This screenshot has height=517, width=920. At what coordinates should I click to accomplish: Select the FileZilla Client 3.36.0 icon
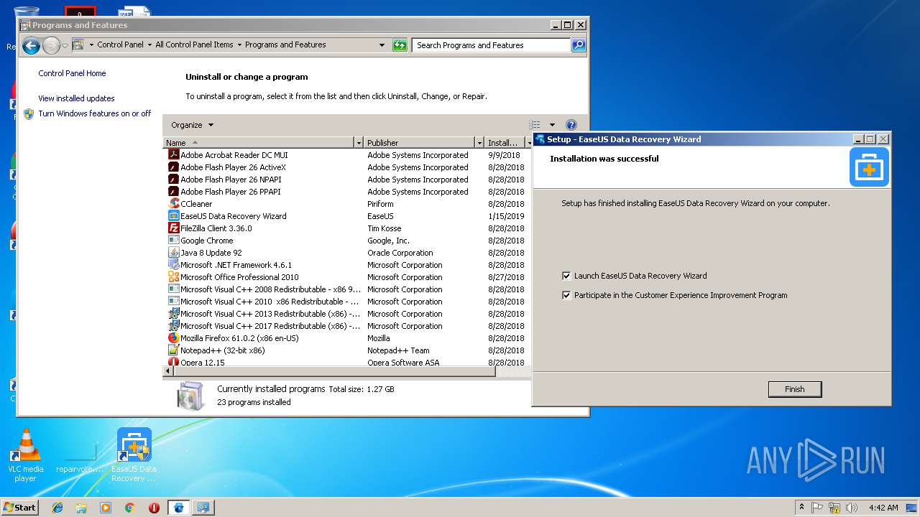pos(173,228)
